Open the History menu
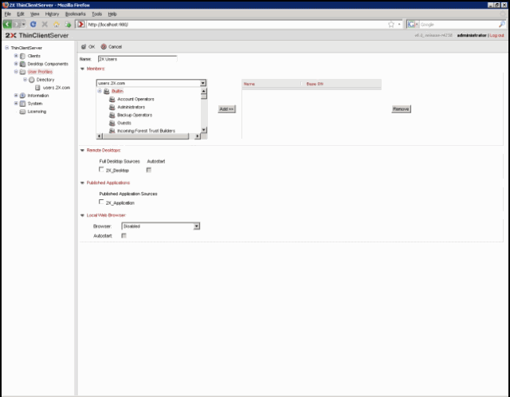This screenshot has height=397, width=510. point(52,14)
